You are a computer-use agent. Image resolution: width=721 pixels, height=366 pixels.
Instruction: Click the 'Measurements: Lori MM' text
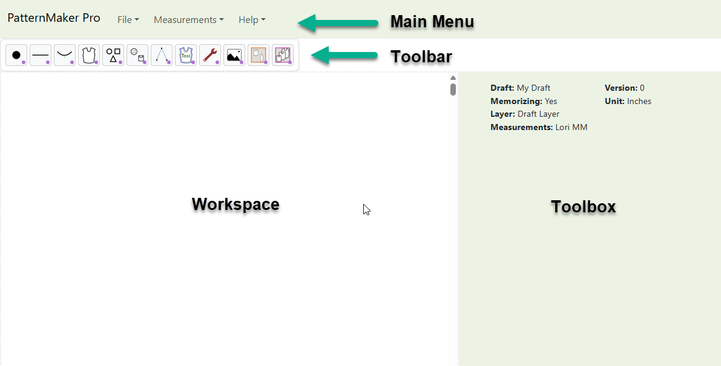point(539,127)
